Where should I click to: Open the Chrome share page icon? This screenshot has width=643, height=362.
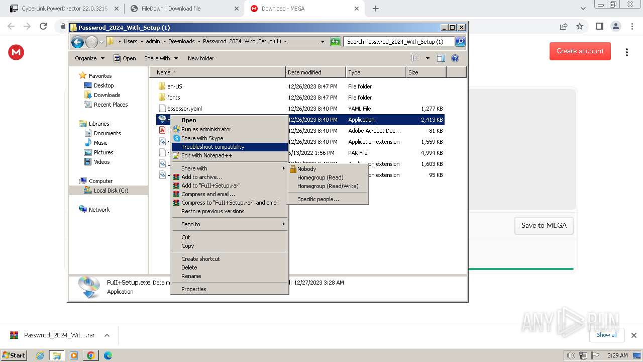(x=564, y=26)
